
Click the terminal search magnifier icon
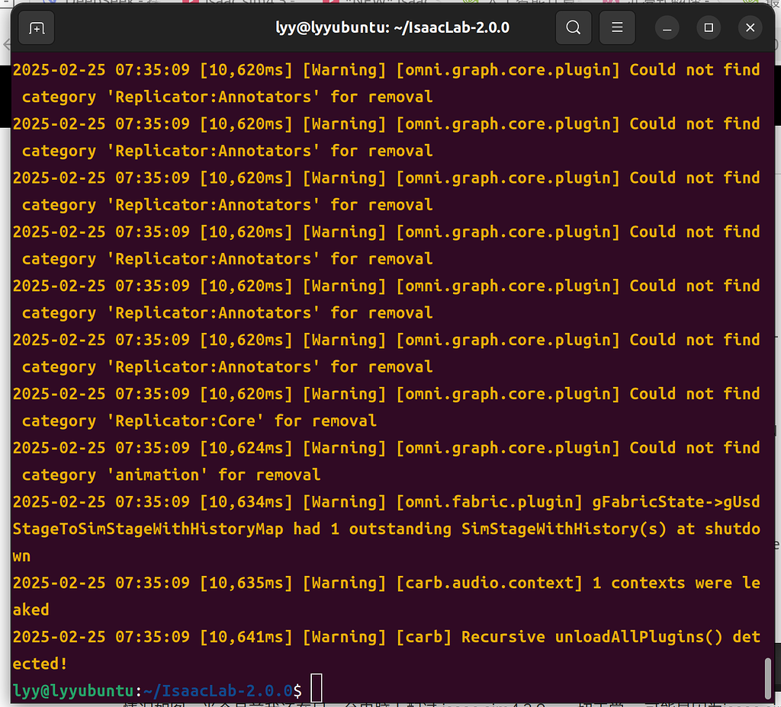coord(574,28)
